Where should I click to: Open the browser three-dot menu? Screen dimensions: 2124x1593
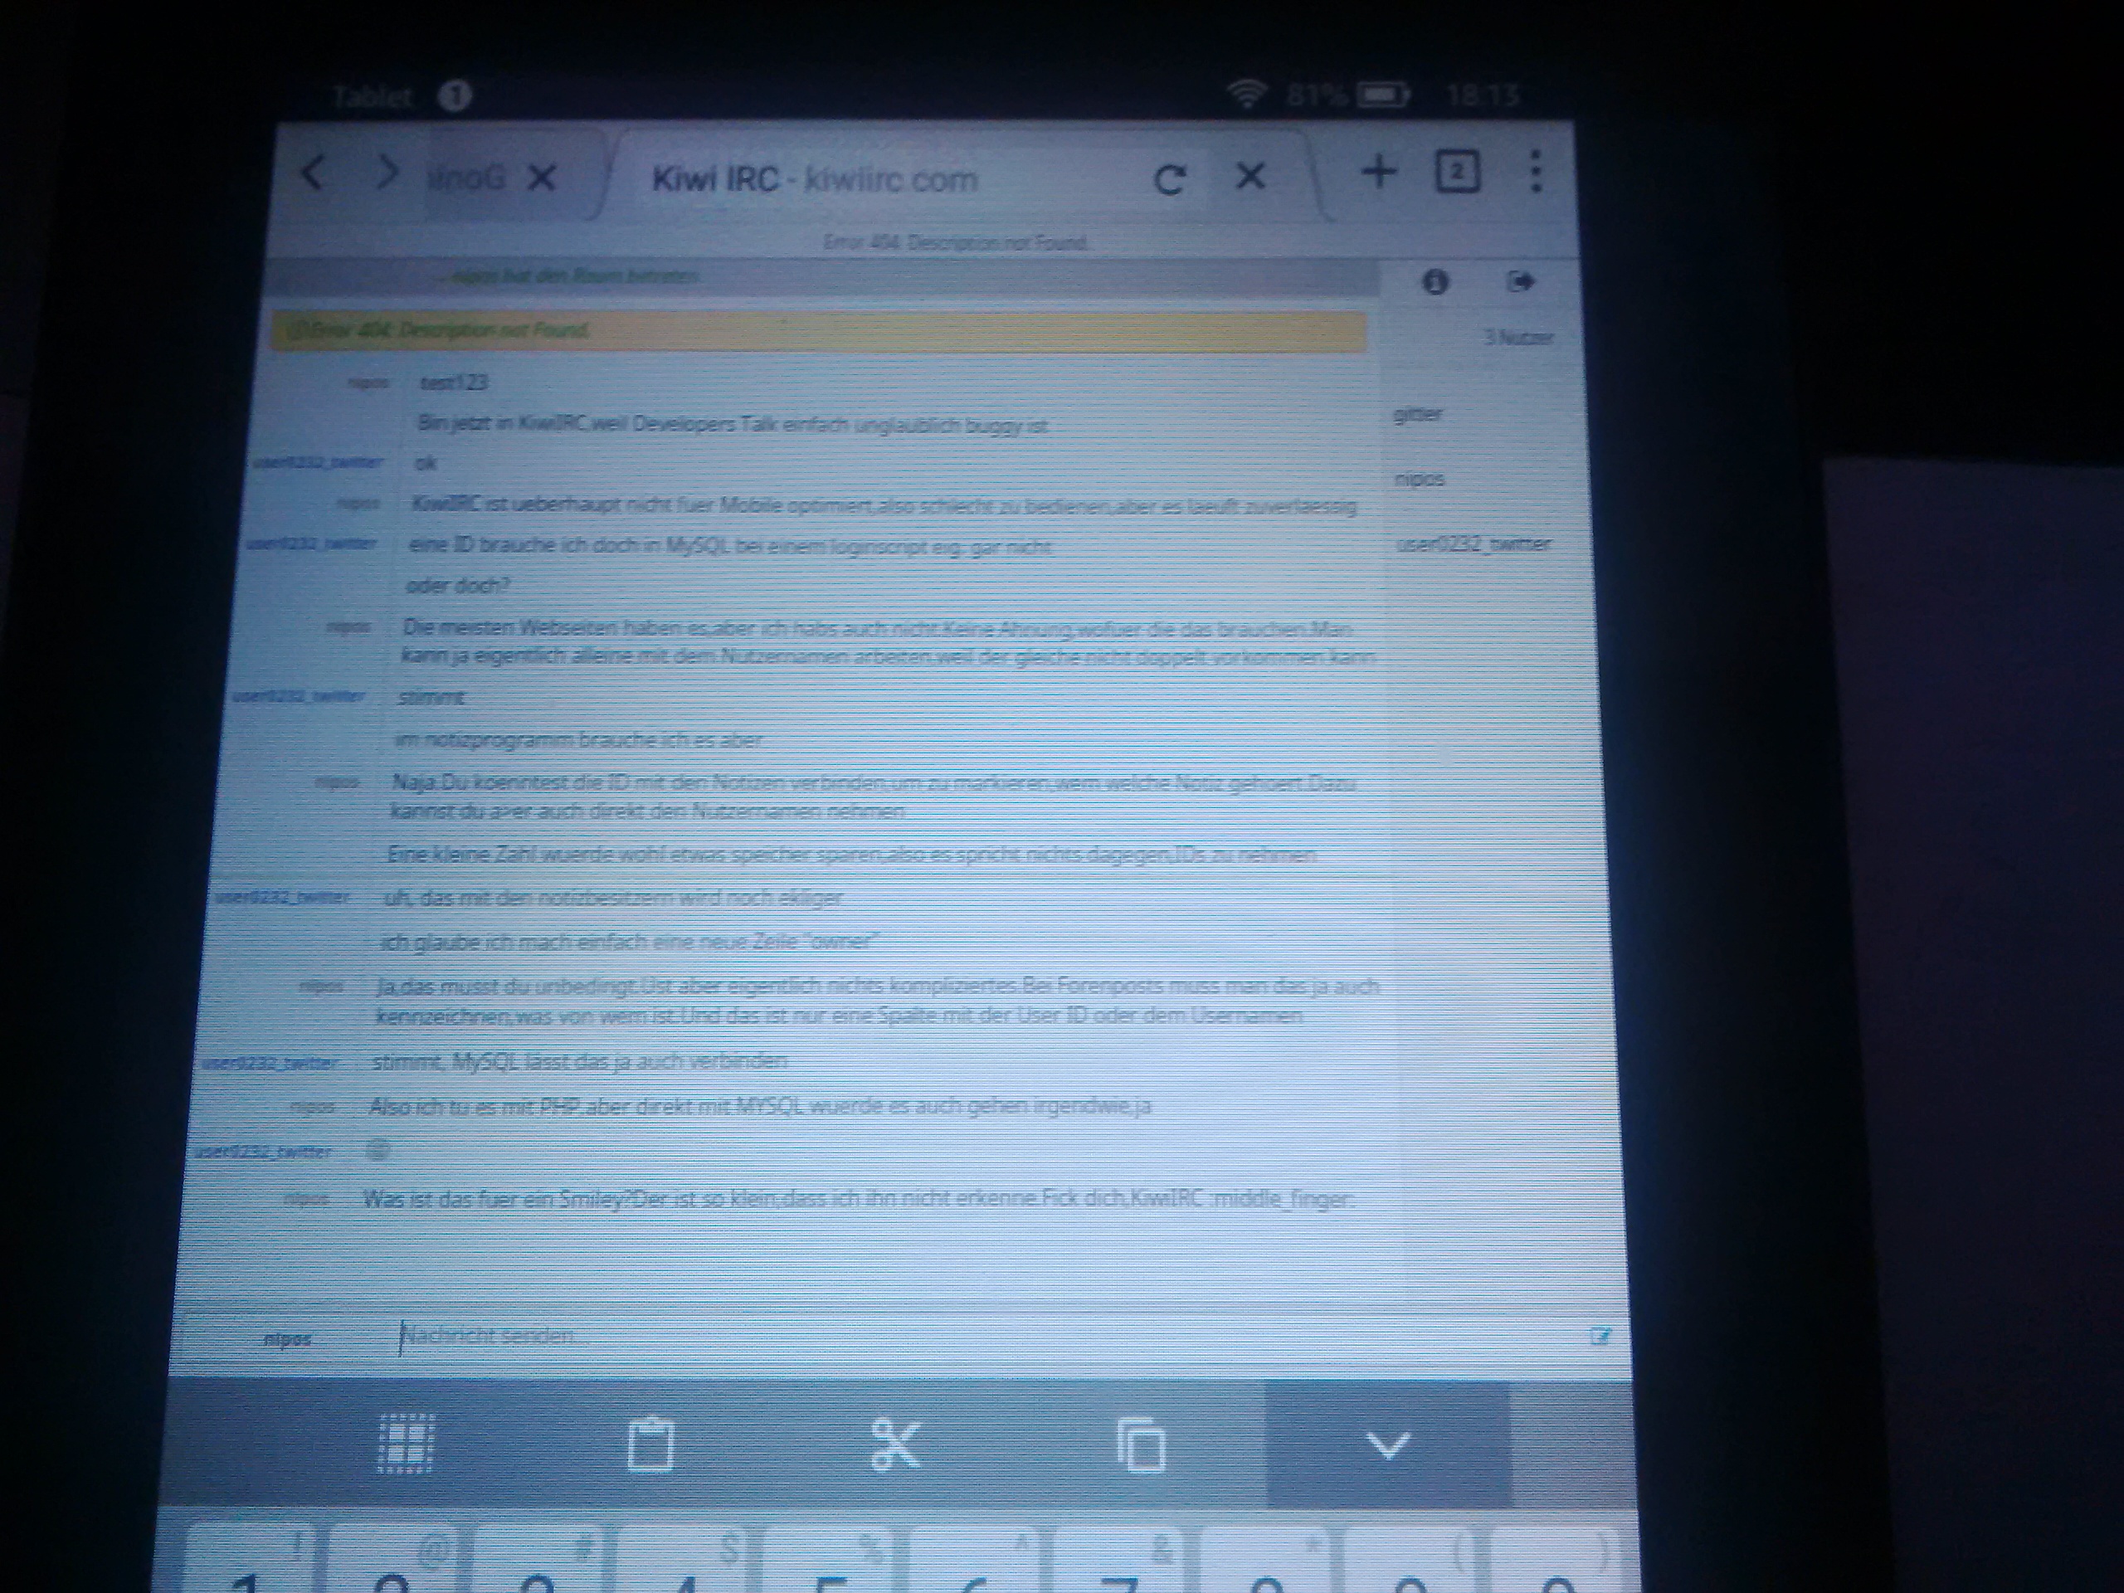(x=1536, y=172)
